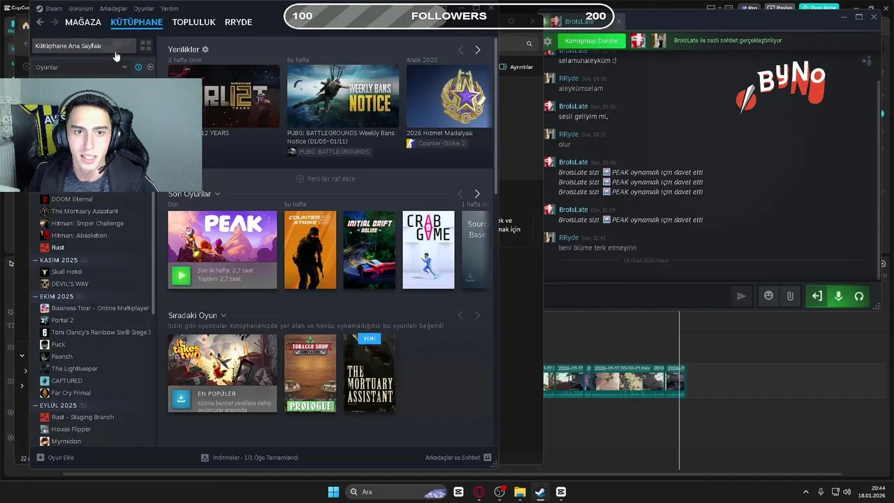894x503 pixels.
Task: Advance the Son Oyunlar shelf with right arrow
Action: pos(477,194)
